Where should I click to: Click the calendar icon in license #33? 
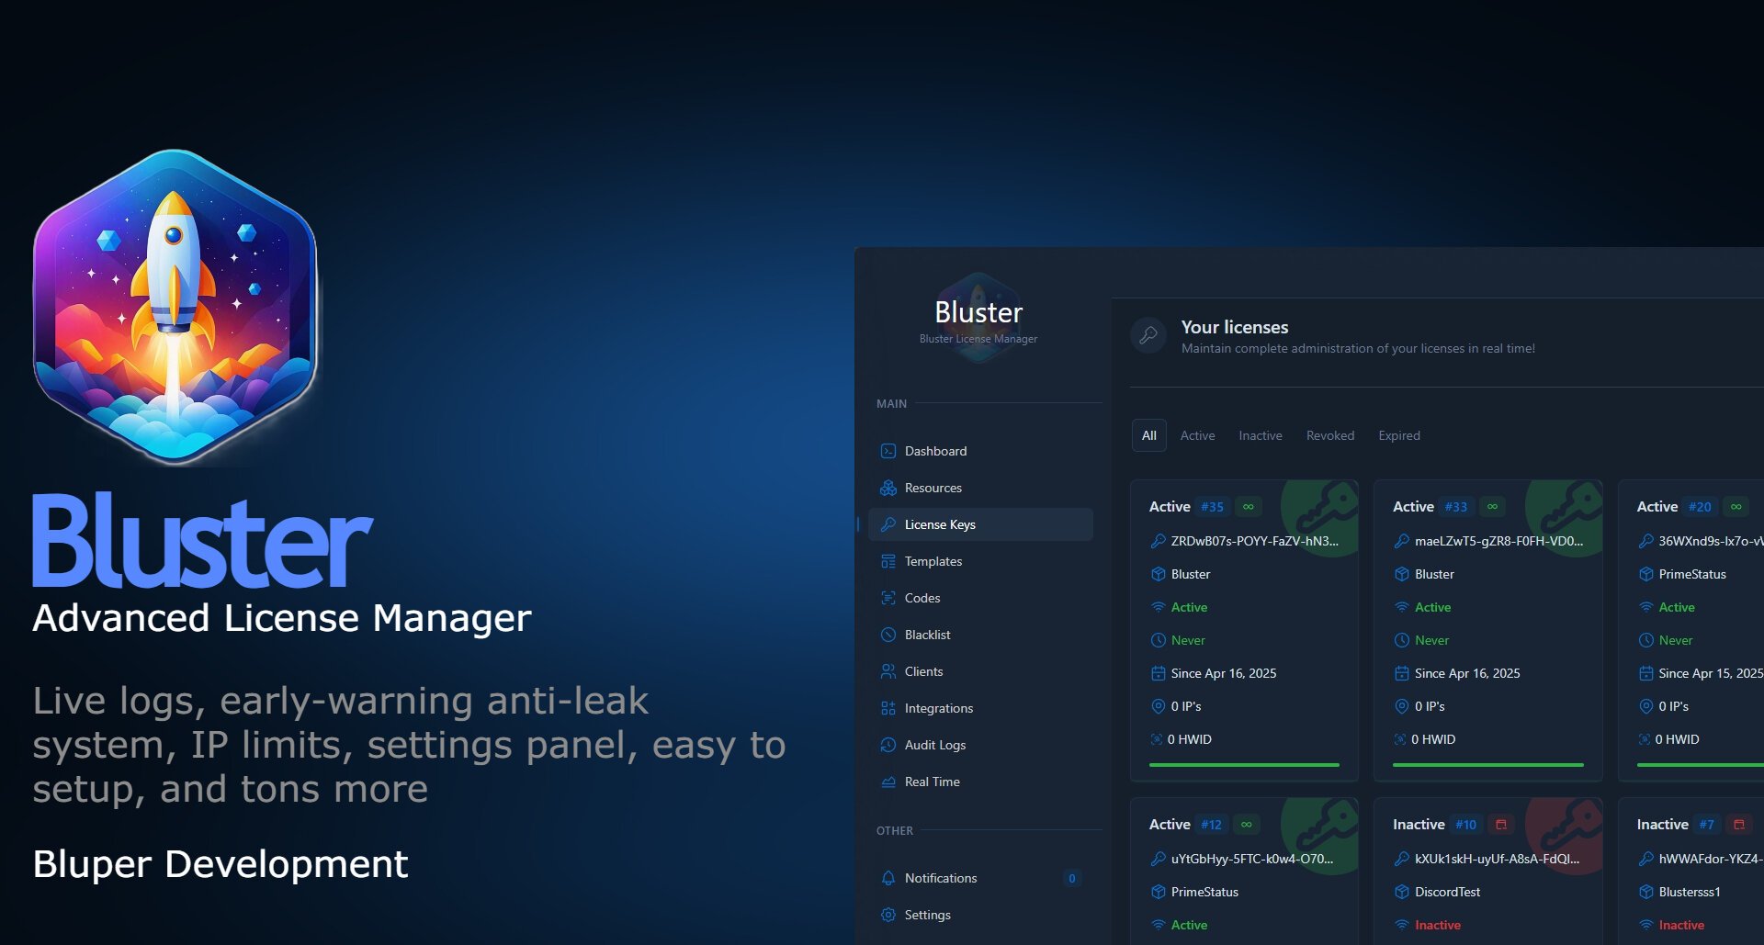[1401, 673]
